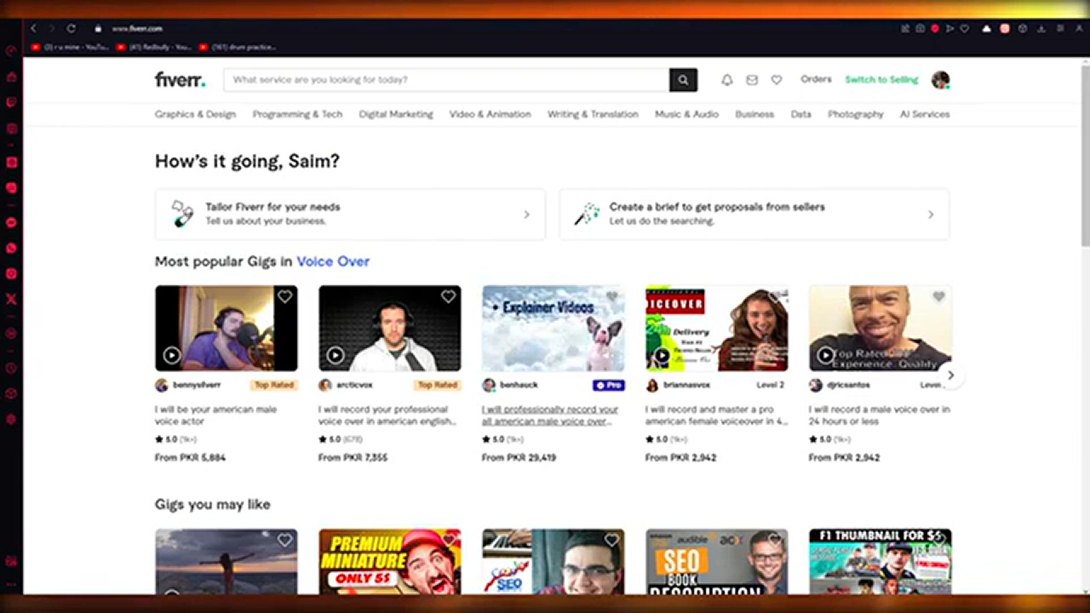
Task: Expand Create a brief chevron arrow
Action: click(930, 215)
